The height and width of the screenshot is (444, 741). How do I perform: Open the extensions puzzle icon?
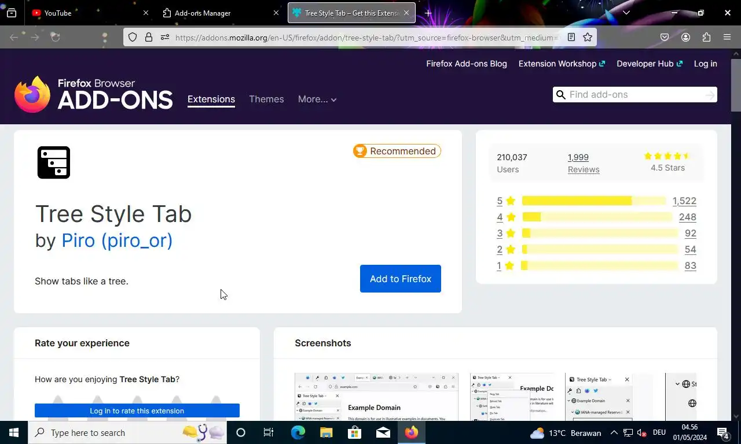(706, 37)
